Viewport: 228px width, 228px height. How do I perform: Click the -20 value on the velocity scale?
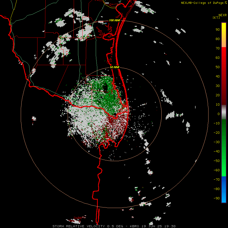217,132
